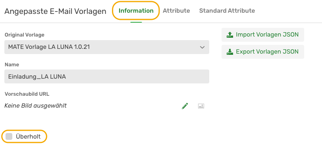Image resolution: width=322 pixels, height=166 pixels.
Task: Open the Original Vorlage dropdown
Action: [x=107, y=47]
